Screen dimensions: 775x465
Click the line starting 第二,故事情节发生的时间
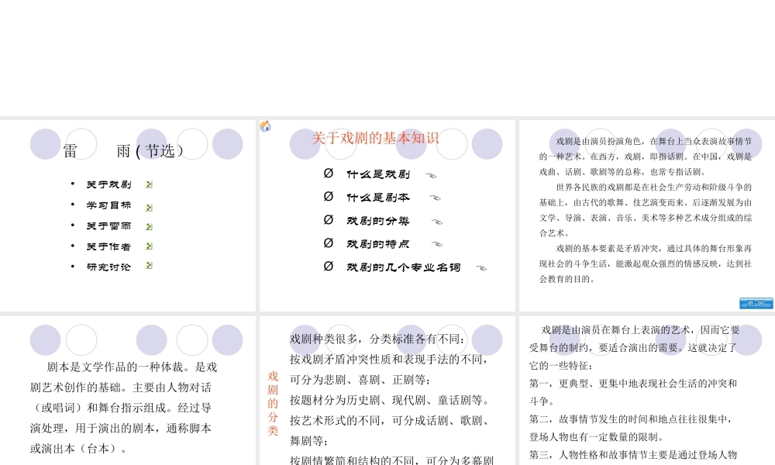pos(630,419)
